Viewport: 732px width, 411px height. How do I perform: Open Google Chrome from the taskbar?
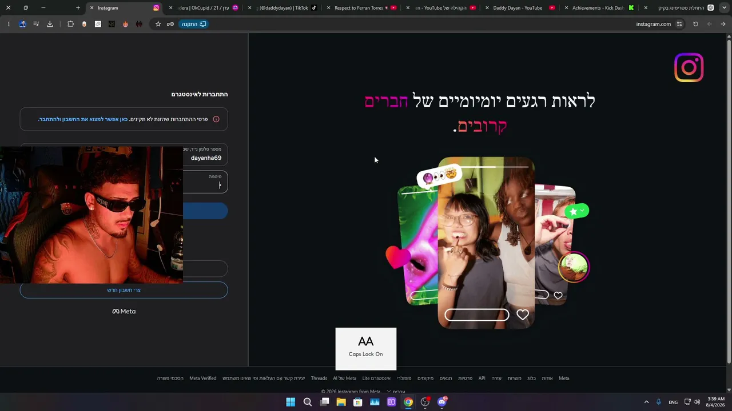pos(408,402)
